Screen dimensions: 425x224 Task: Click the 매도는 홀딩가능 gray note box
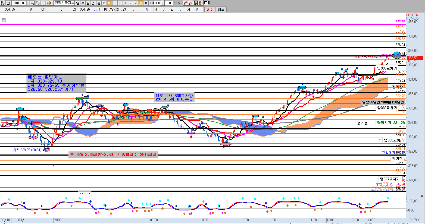tap(56, 83)
